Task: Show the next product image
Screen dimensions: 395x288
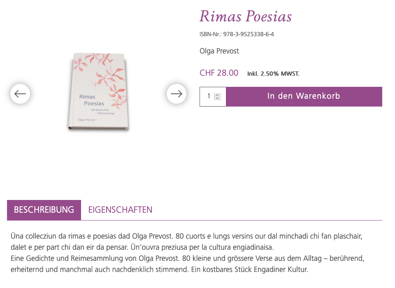Action: pyautogui.click(x=177, y=94)
